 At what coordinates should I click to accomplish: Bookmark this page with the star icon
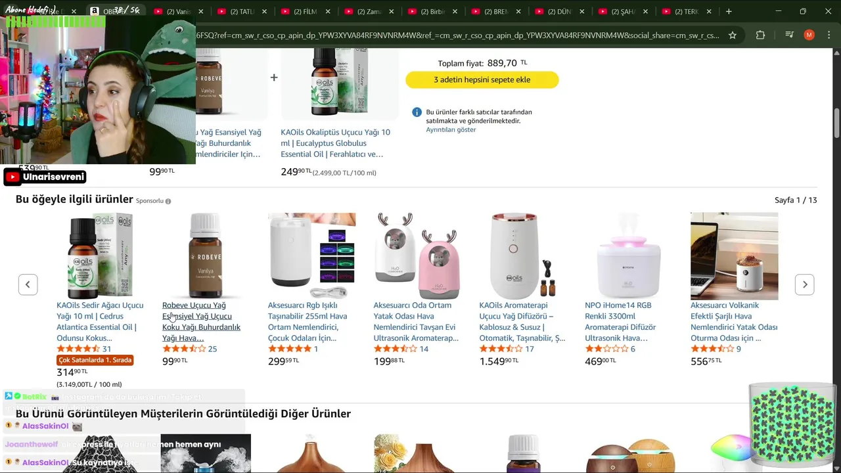coord(733,35)
